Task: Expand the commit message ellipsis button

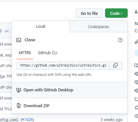Action: click(x=7, y=31)
